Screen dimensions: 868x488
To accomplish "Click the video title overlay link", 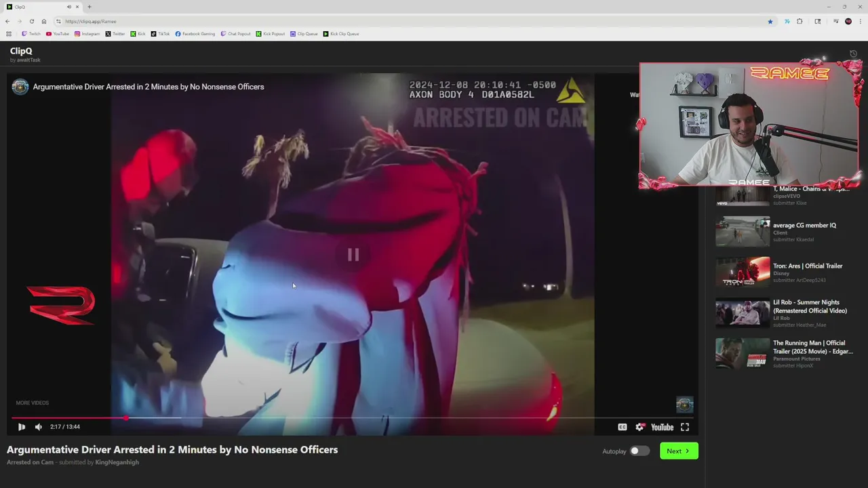I will coord(149,87).
